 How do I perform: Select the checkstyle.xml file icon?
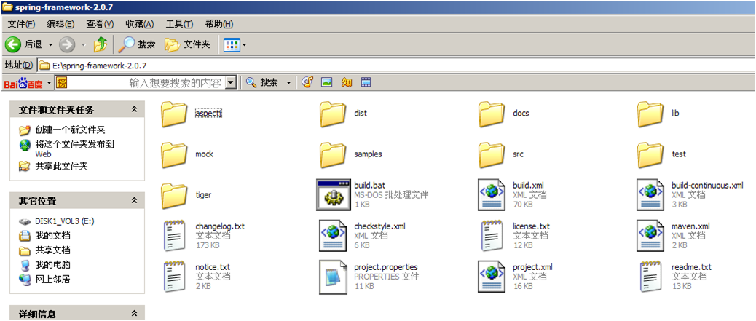(x=333, y=236)
